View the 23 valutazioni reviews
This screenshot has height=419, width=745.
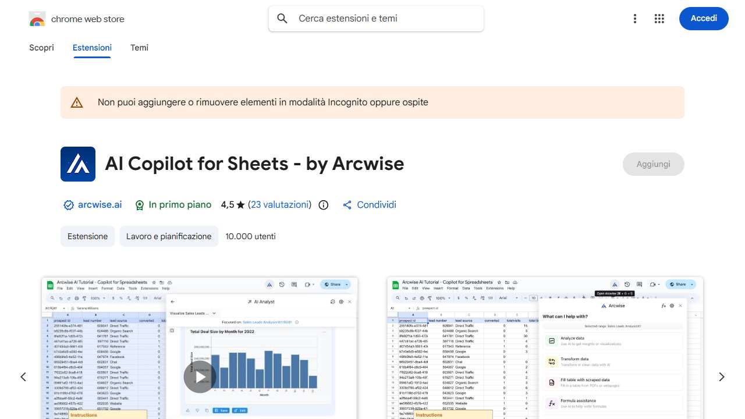tap(280, 205)
